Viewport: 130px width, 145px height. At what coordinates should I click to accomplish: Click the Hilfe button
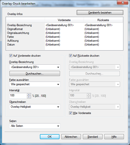114,137
